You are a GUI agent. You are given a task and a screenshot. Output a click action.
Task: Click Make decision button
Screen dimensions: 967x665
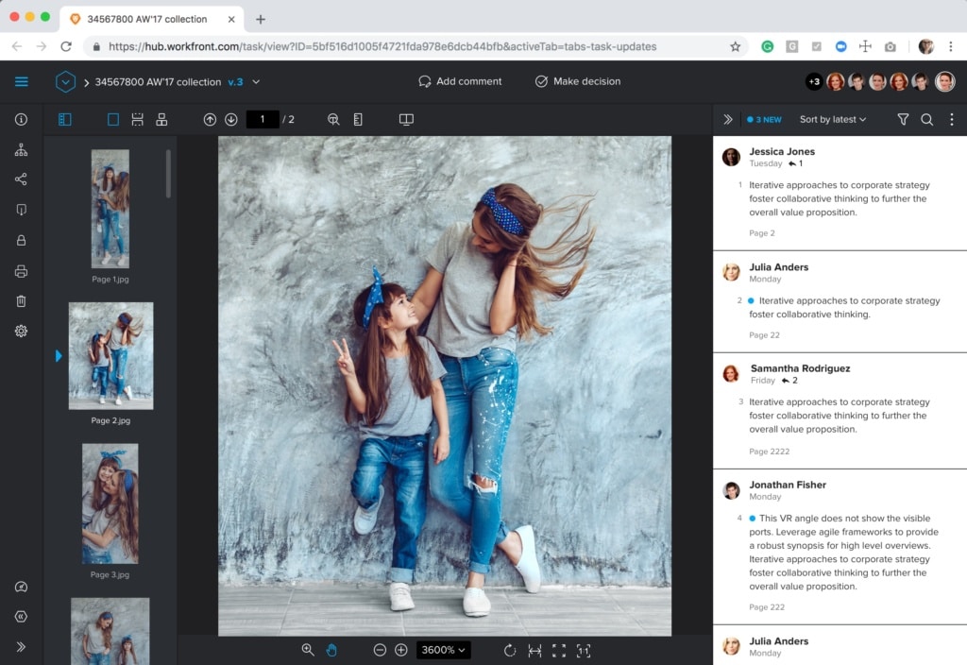click(578, 81)
